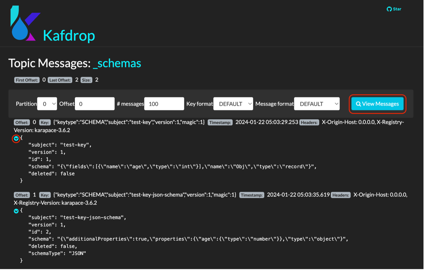Click the Kafdrop logo icon
The height and width of the screenshot is (270, 425).
25,23
